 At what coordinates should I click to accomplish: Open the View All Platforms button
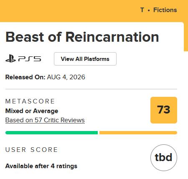[x=85, y=59]
